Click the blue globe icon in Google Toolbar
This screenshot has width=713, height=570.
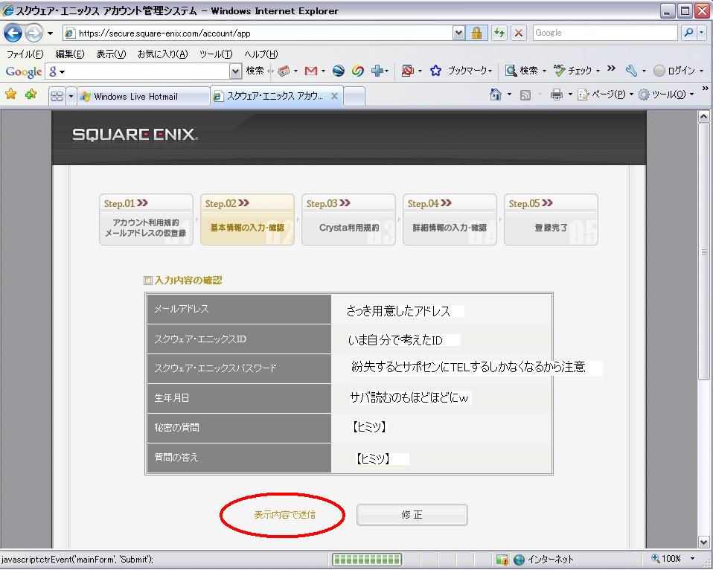point(339,71)
